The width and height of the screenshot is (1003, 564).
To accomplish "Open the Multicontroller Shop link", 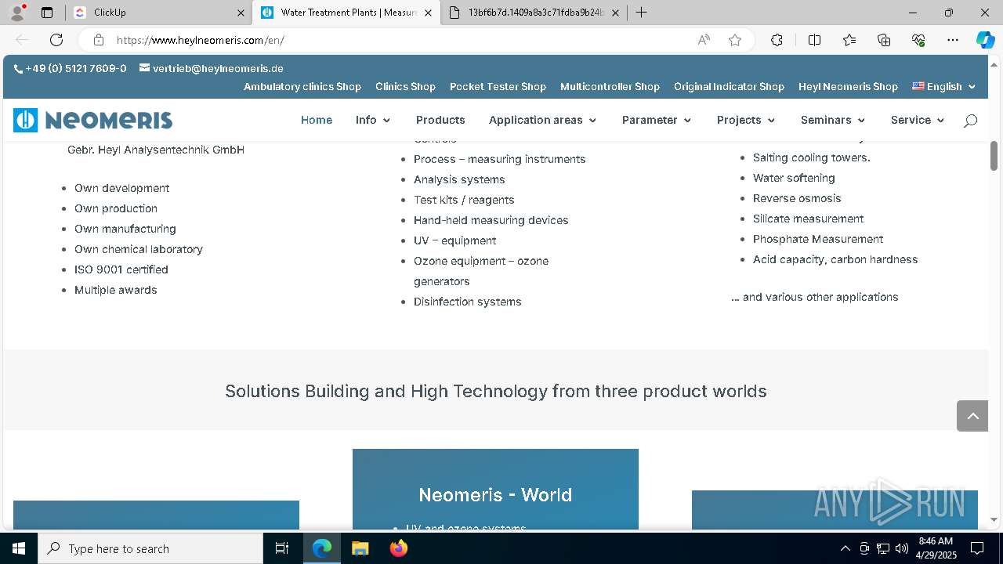I will (610, 87).
